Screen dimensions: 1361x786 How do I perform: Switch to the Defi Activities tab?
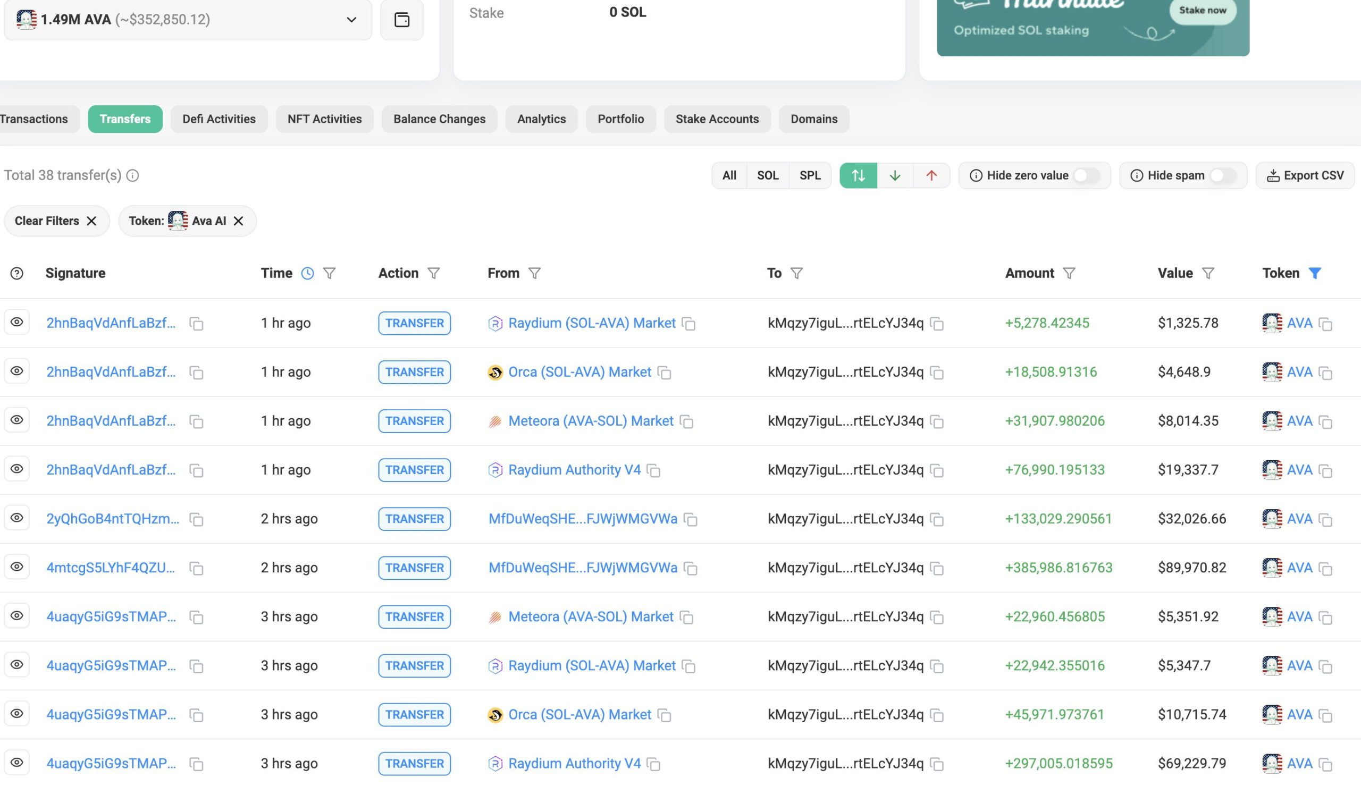219,119
